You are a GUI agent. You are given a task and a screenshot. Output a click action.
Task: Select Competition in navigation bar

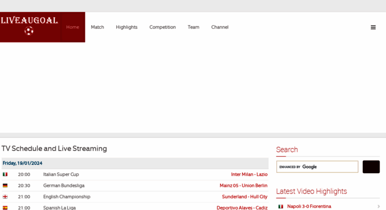click(x=162, y=27)
